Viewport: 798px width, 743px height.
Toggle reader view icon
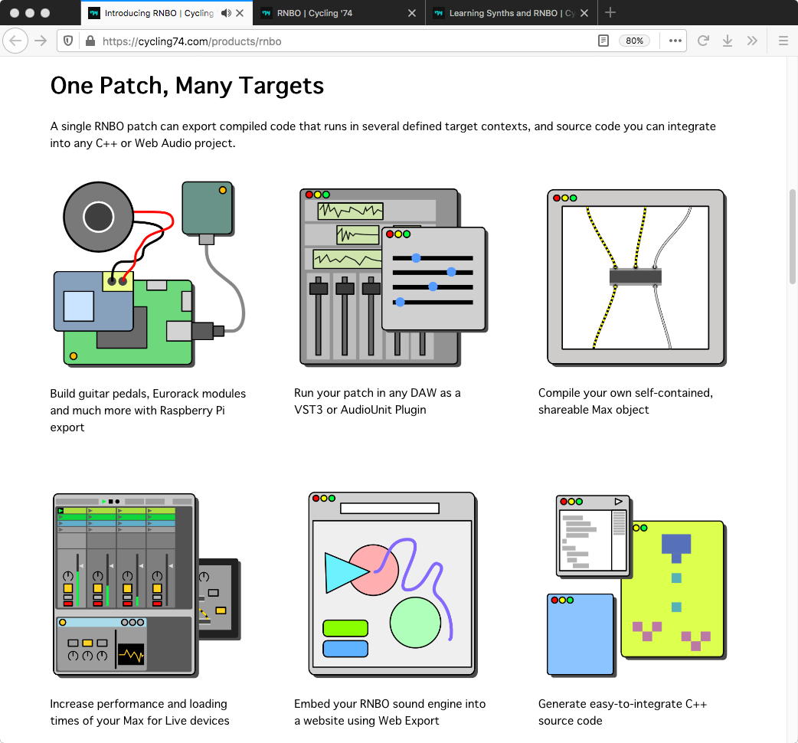[603, 41]
